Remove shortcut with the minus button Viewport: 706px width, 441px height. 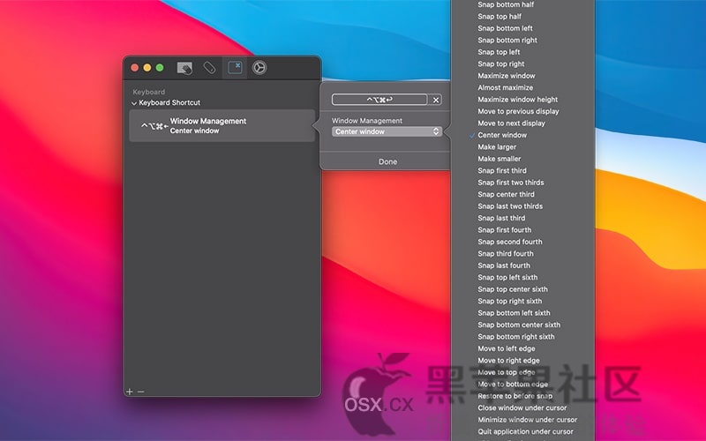click(140, 392)
